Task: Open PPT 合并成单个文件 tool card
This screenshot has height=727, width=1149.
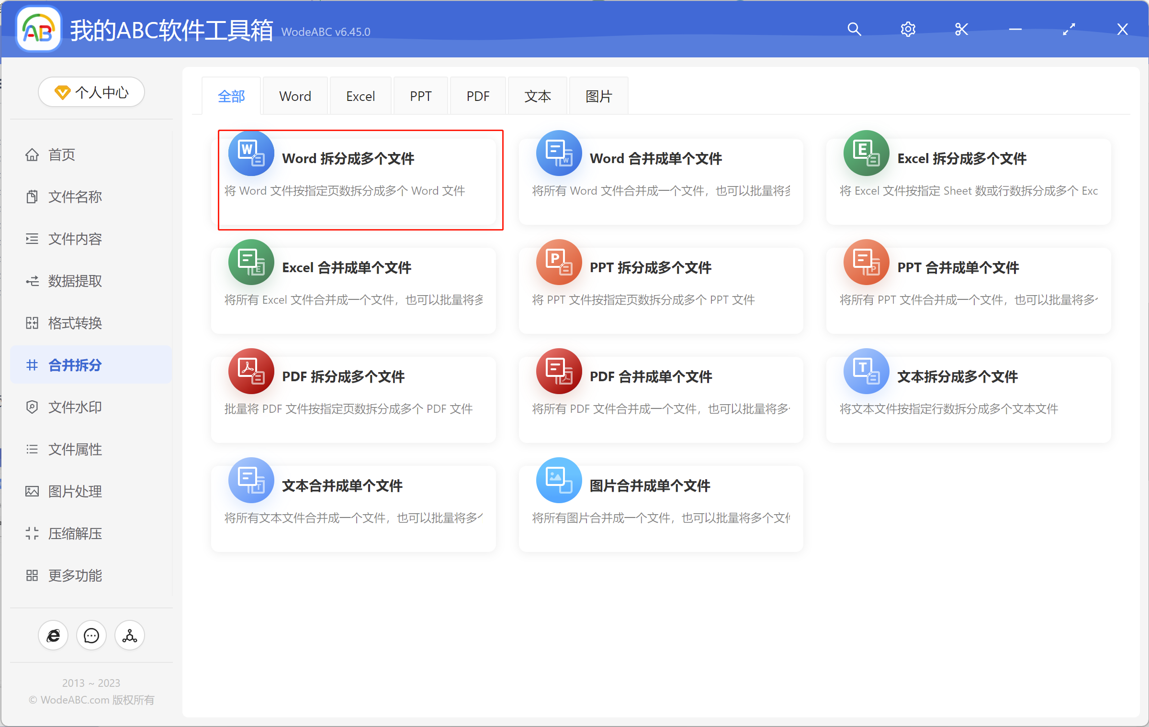Action: click(x=967, y=289)
